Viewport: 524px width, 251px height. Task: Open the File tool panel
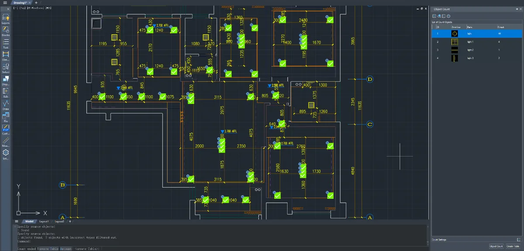(x=6, y=117)
